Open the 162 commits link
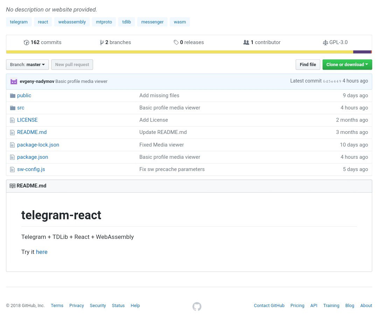The image size is (378, 320). pos(43,42)
